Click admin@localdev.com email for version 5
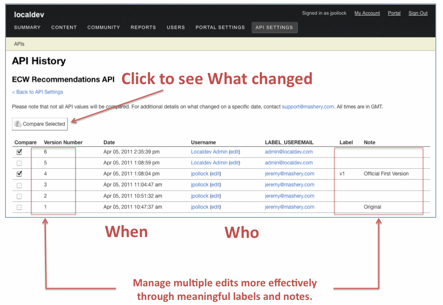The image size is (443, 305). tap(289, 163)
